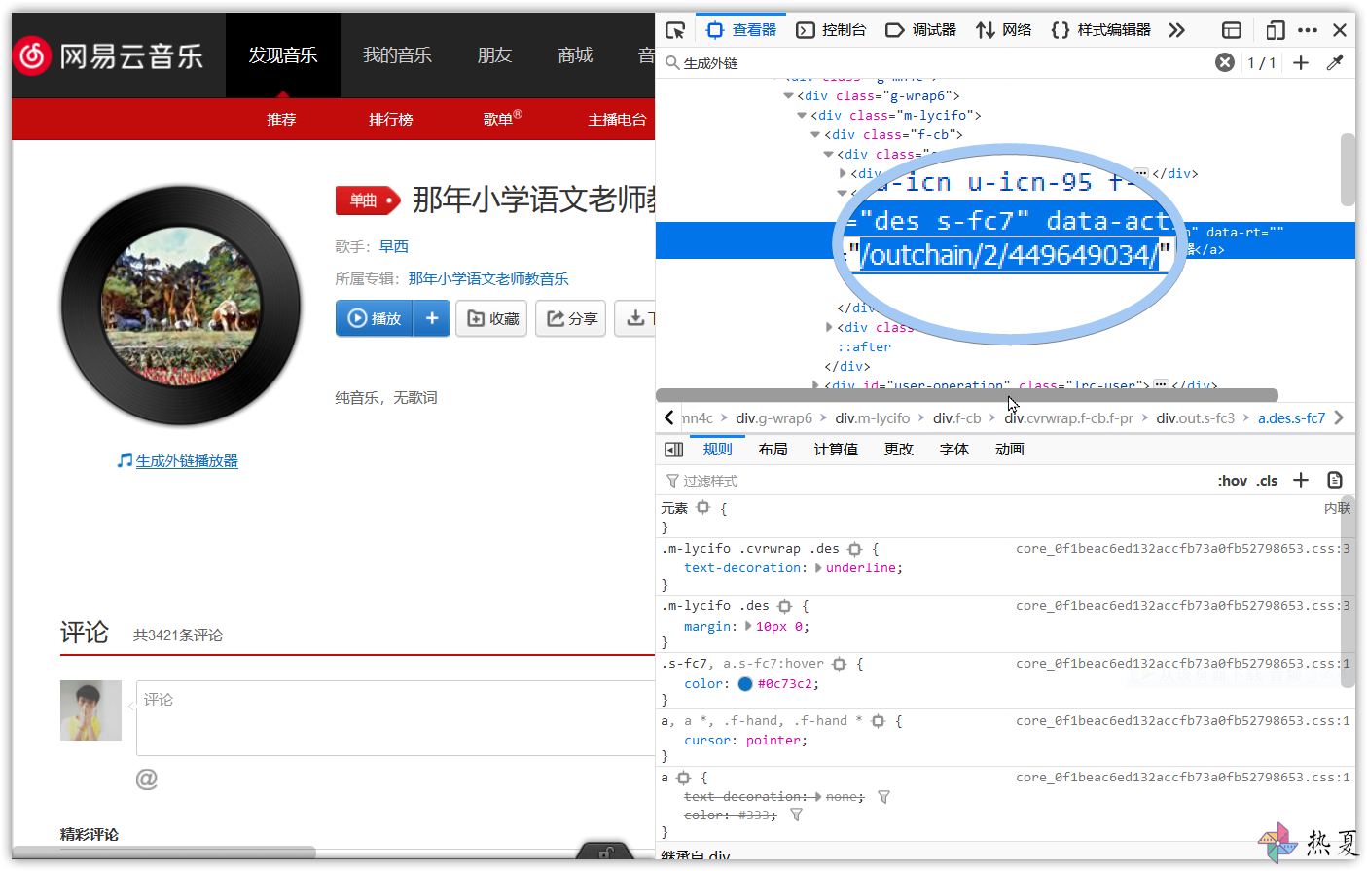
Task: Click selector highlighter for .m-lycifo .cvrwrap .des
Action: click(x=855, y=549)
